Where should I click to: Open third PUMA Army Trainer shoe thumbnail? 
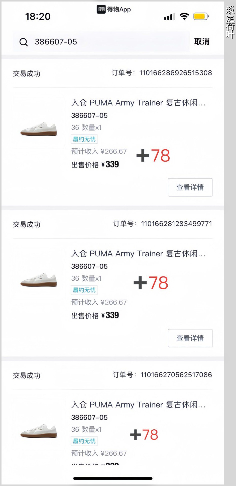pos(39,425)
